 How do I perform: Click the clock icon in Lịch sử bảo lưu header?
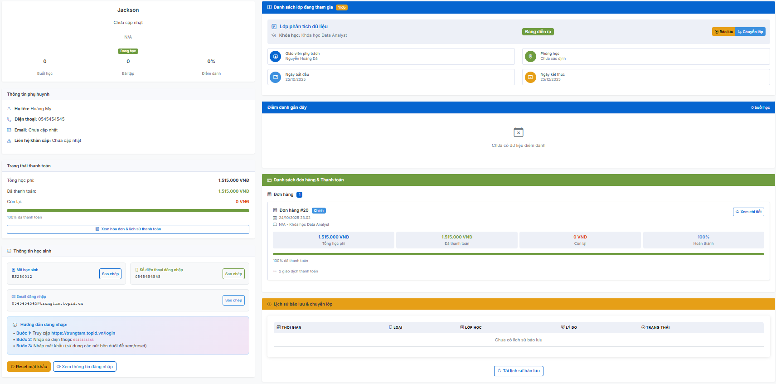pos(269,304)
